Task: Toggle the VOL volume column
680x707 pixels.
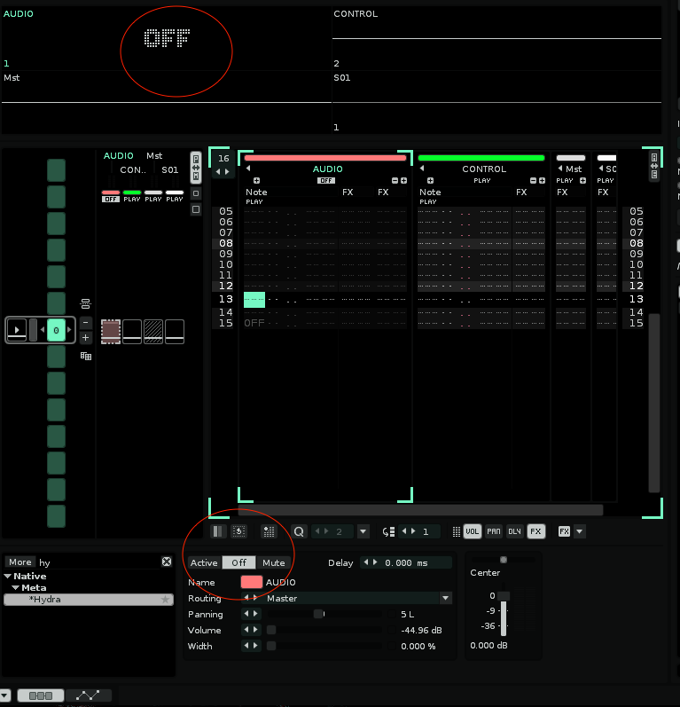Action: pyautogui.click(x=472, y=531)
